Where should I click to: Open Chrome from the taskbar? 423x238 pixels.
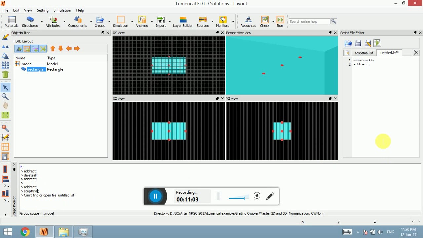[x=25, y=232]
